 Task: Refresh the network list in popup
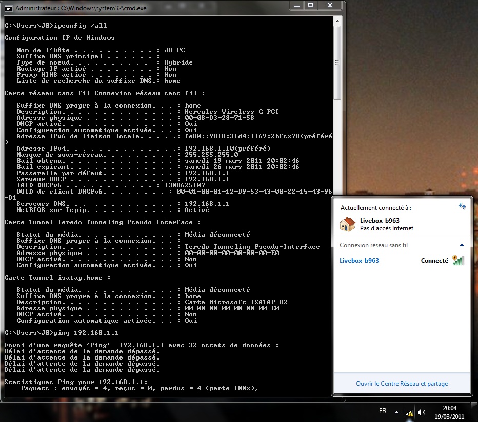point(462,206)
